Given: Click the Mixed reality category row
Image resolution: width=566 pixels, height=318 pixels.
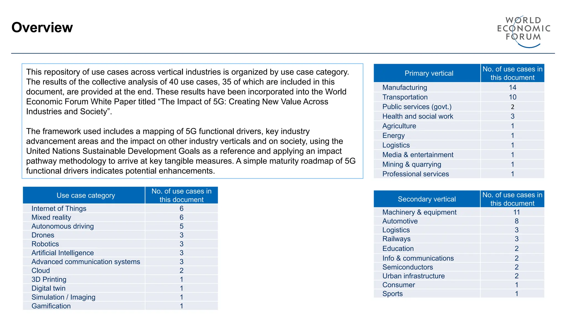Looking at the screenshot, I should click(x=51, y=217).
